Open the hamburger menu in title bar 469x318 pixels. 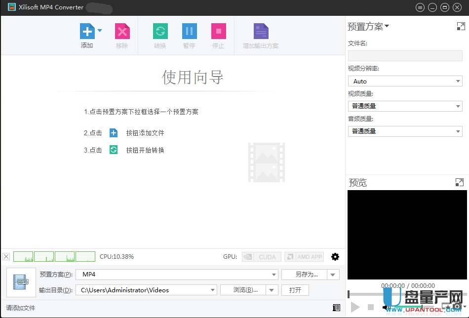(x=420, y=7)
